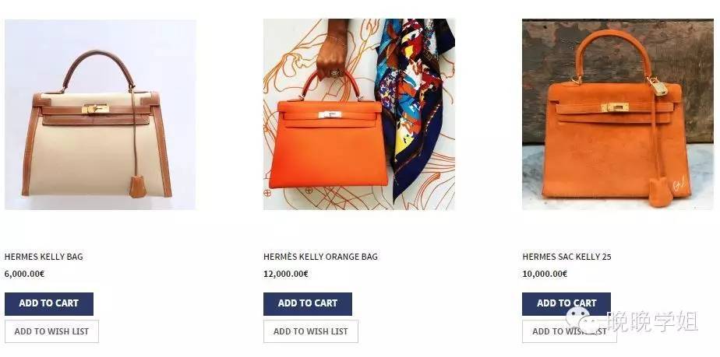Add Kelly Orange Bag to wish list
Screen dimensions: 720x357
coord(311,331)
